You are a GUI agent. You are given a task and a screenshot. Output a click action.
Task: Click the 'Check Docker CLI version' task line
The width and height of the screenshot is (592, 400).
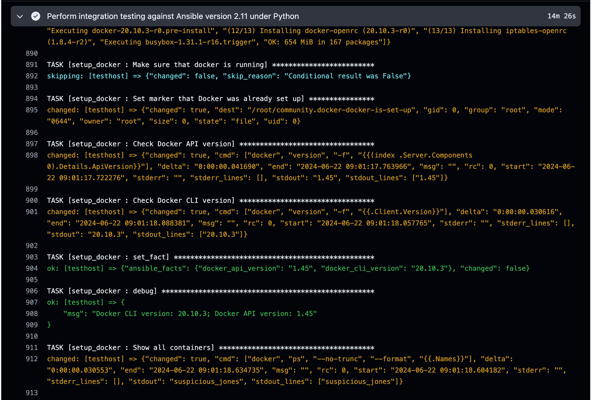210,201
